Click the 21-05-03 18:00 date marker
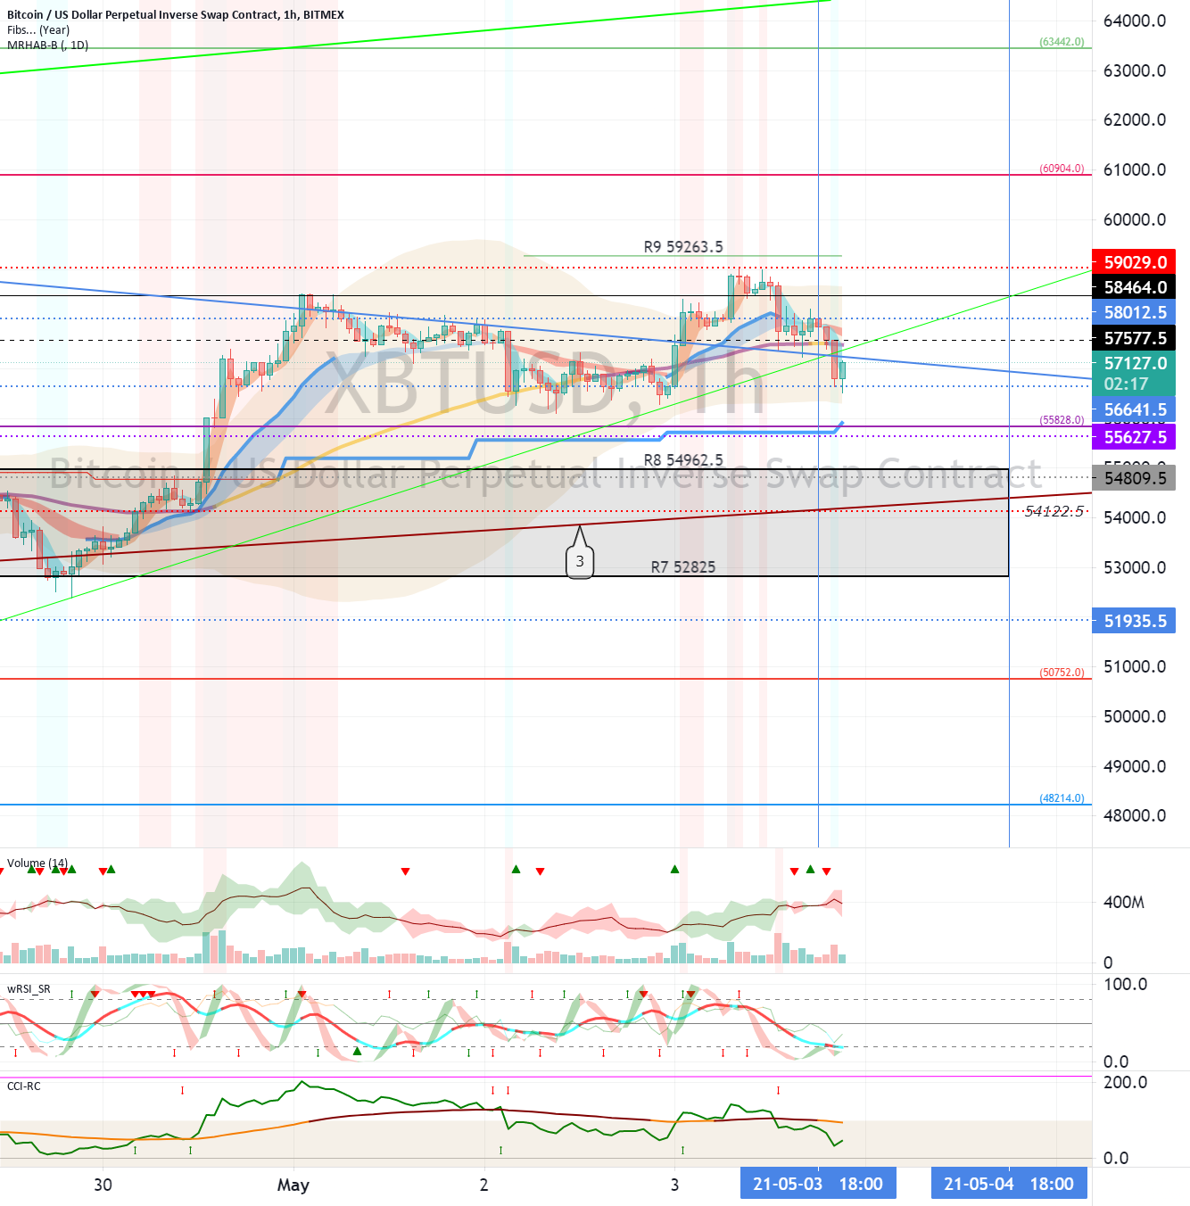The height and width of the screenshot is (1206, 1190). (x=818, y=1184)
